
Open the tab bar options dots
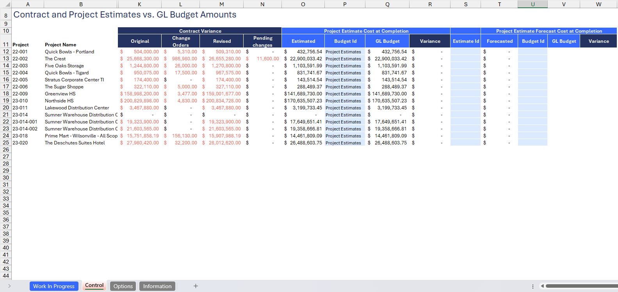click(533, 286)
